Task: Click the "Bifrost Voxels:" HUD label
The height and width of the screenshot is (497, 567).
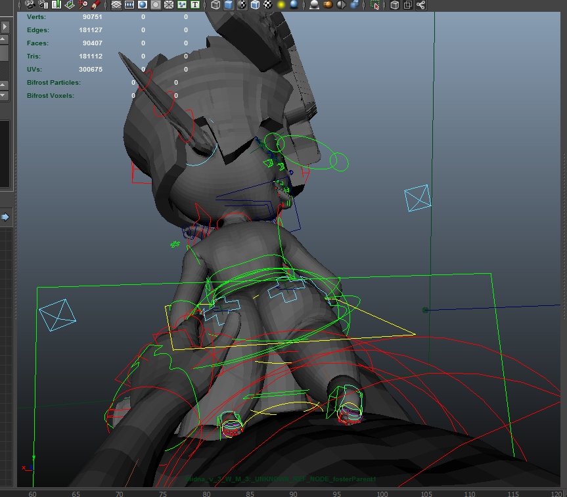Action: (51, 95)
